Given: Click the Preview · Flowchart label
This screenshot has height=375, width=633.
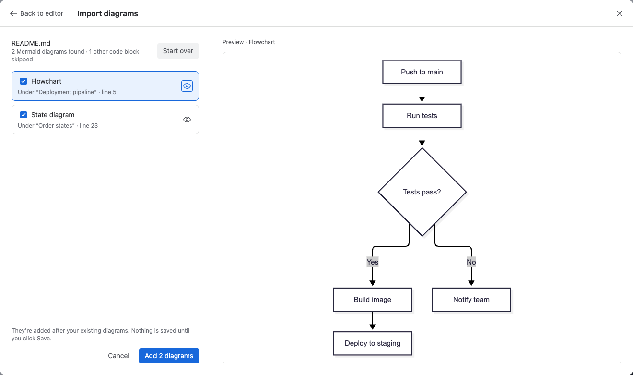Looking at the screenshot, I should (x=249, y=42).
